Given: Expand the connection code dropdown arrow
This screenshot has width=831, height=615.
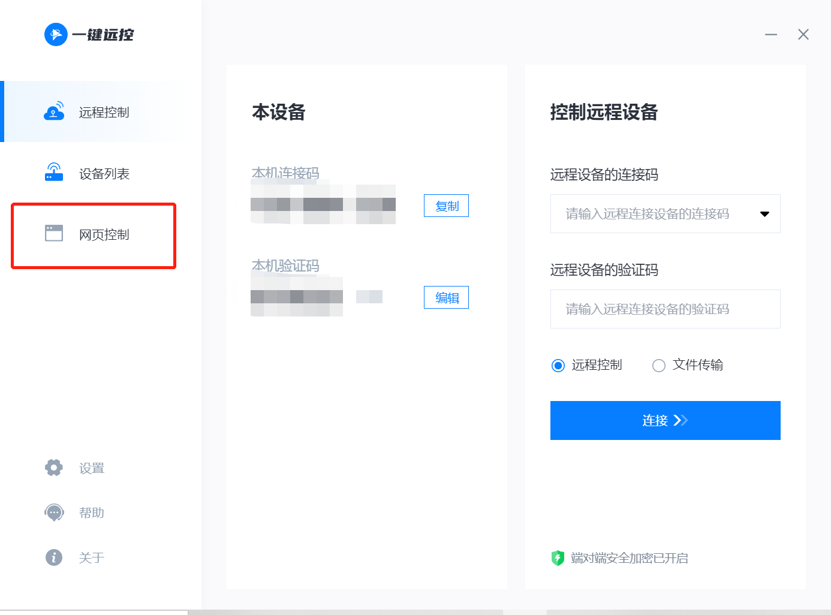Looking at the screenshot, I should tap(764, 214).
